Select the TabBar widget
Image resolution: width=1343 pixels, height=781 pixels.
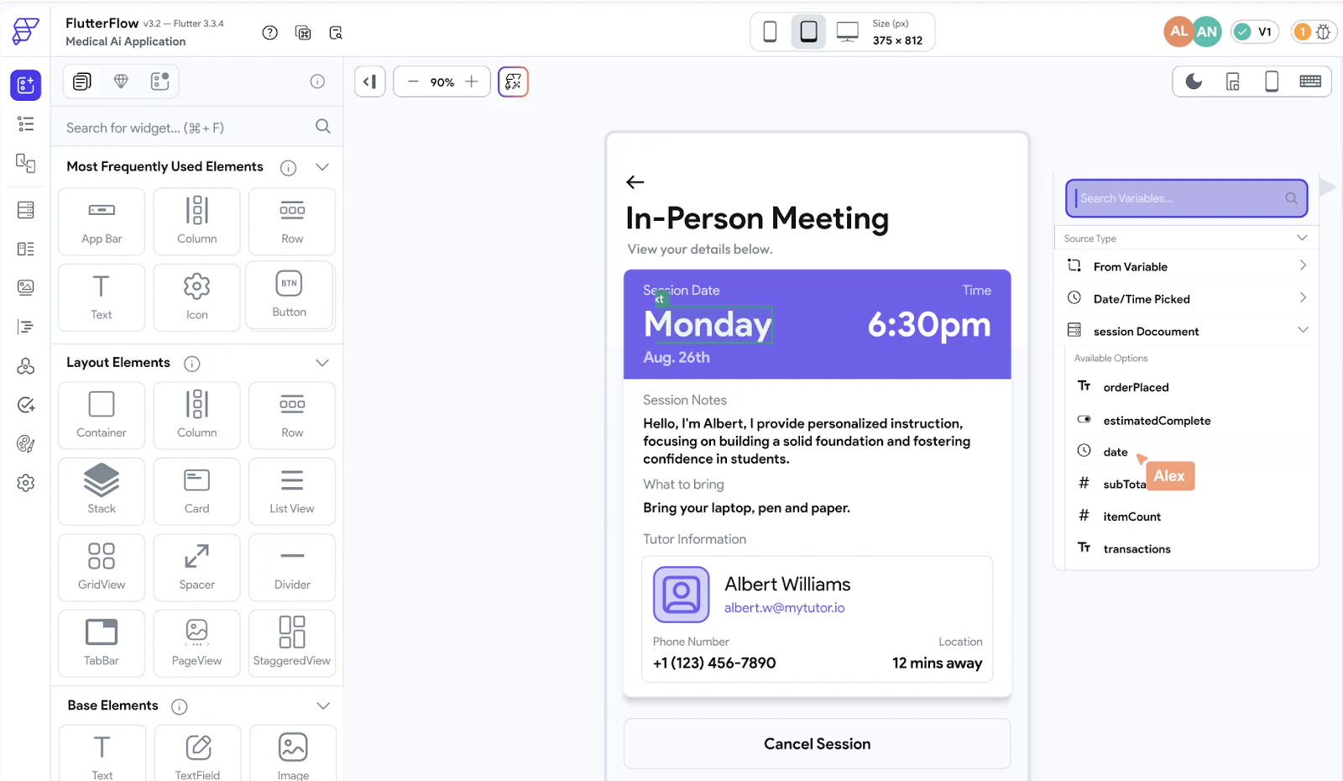102,643
